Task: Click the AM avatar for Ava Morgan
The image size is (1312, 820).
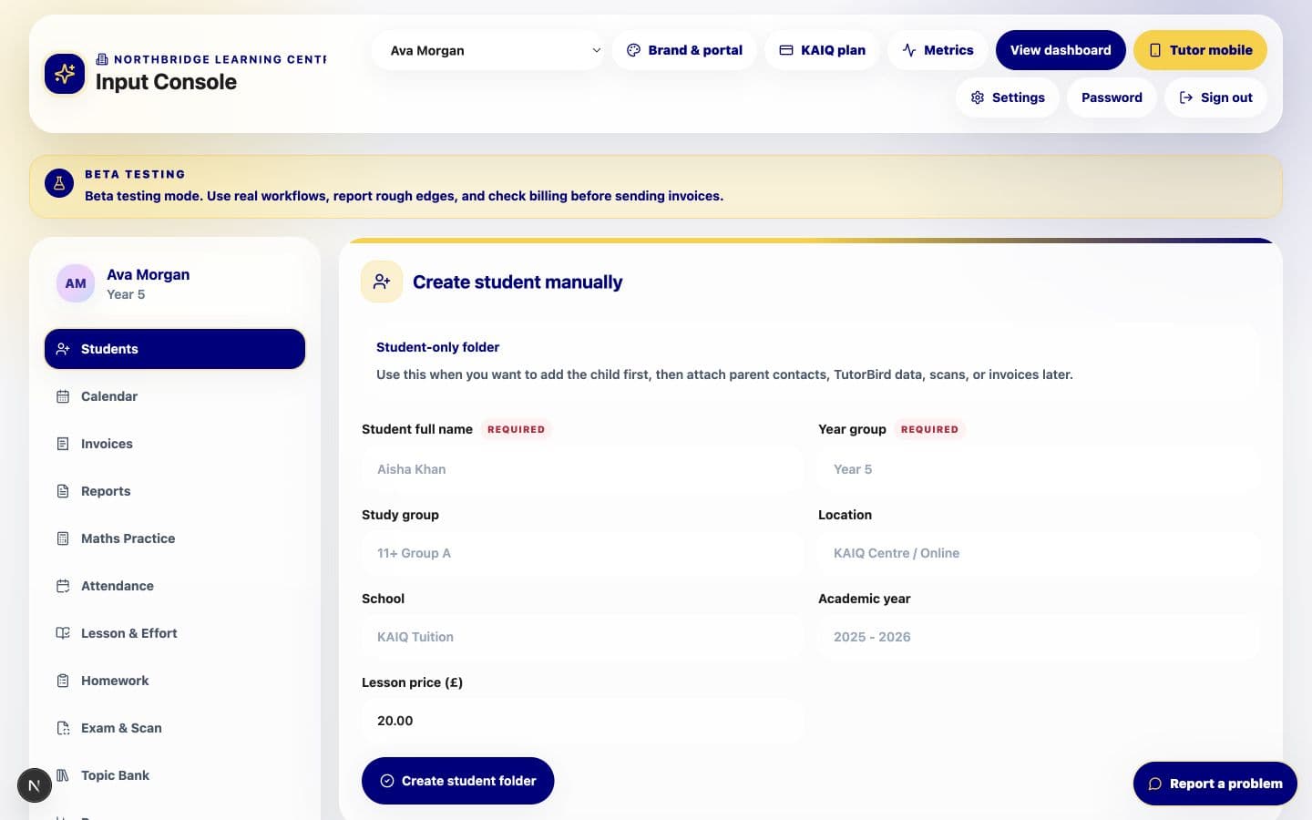Action: tap(76, 283)
